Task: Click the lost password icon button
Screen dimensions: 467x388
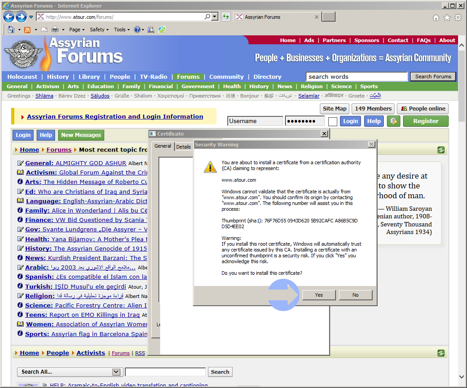Action: tap(394, 121)
